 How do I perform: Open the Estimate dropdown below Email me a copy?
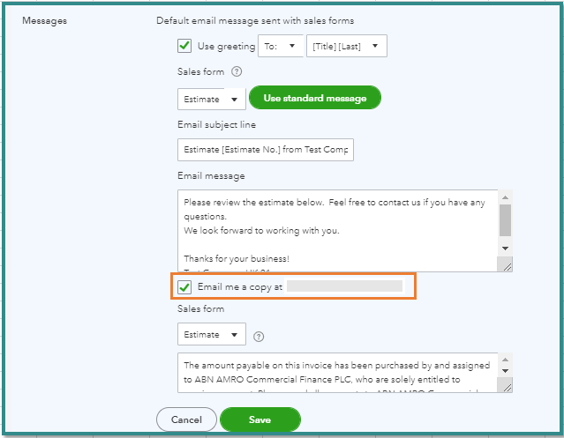pos(211,335)
